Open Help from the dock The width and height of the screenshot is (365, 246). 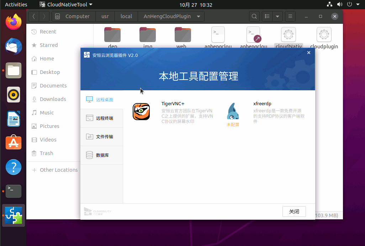[x=14, y=167]
